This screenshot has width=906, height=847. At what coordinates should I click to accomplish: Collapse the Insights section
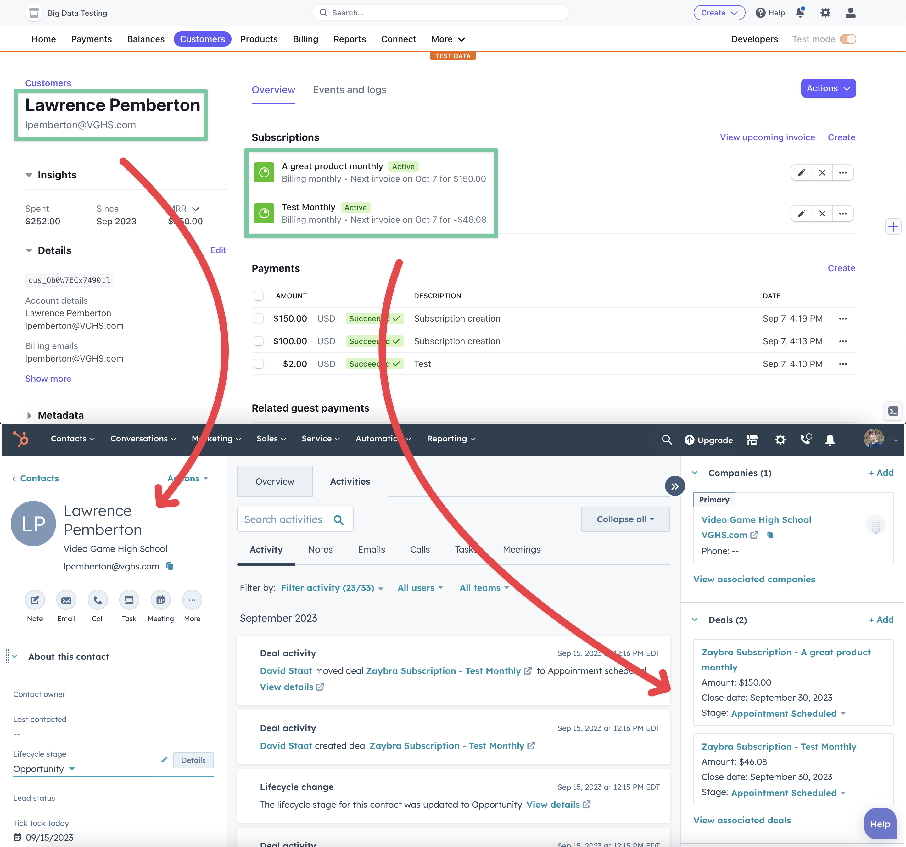point(29,175)
